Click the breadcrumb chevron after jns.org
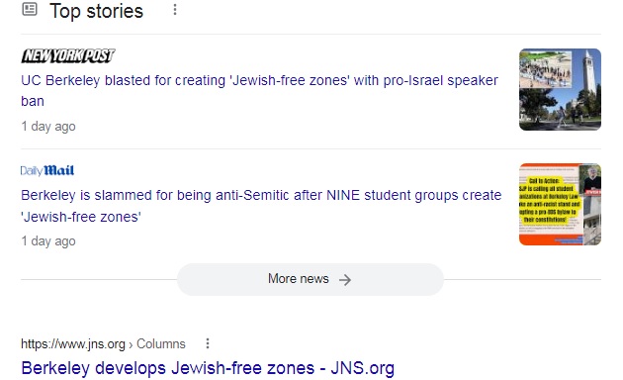Screen dimensions: 623x380 point(131,344)
